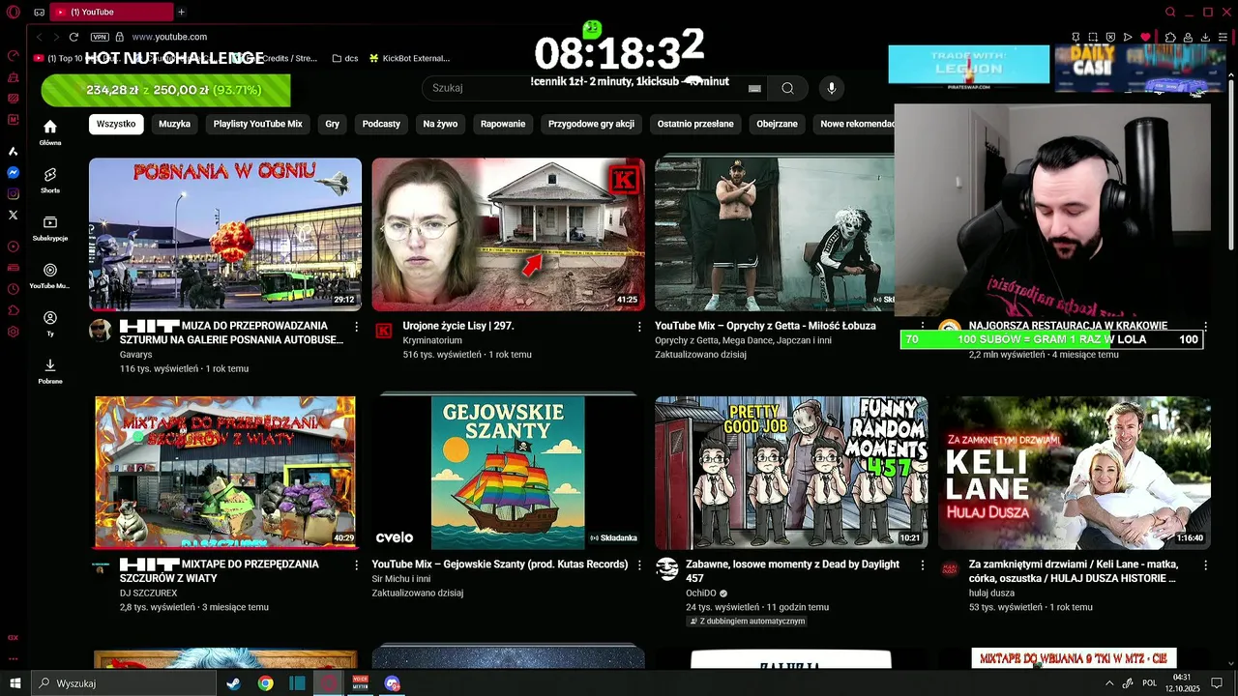Viewport: 1238px width, 696px height.
Task: Open the DJ SZCZUREX channel link
Action: (x=149, y=593)
